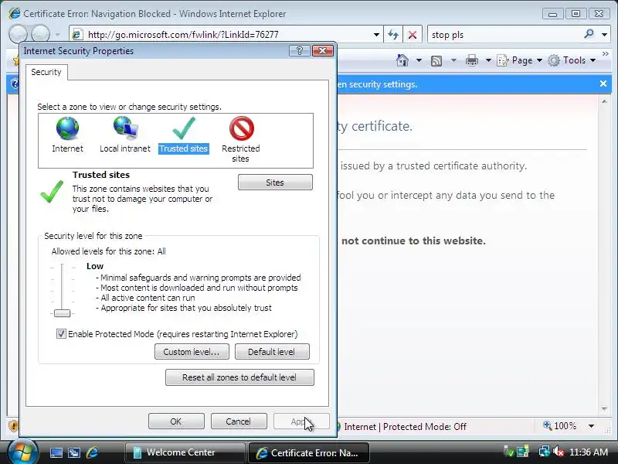618x464 pixels.
Task: Click the Windows Start orb
Action: [23, 452]
